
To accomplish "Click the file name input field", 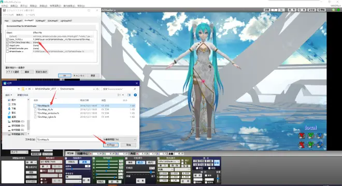I will [x=69, y=139].
